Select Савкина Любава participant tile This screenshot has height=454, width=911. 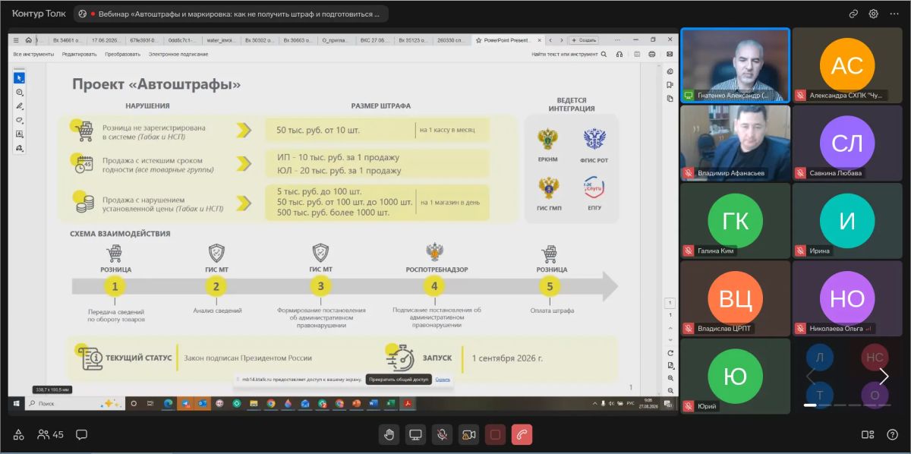[847, 142]
